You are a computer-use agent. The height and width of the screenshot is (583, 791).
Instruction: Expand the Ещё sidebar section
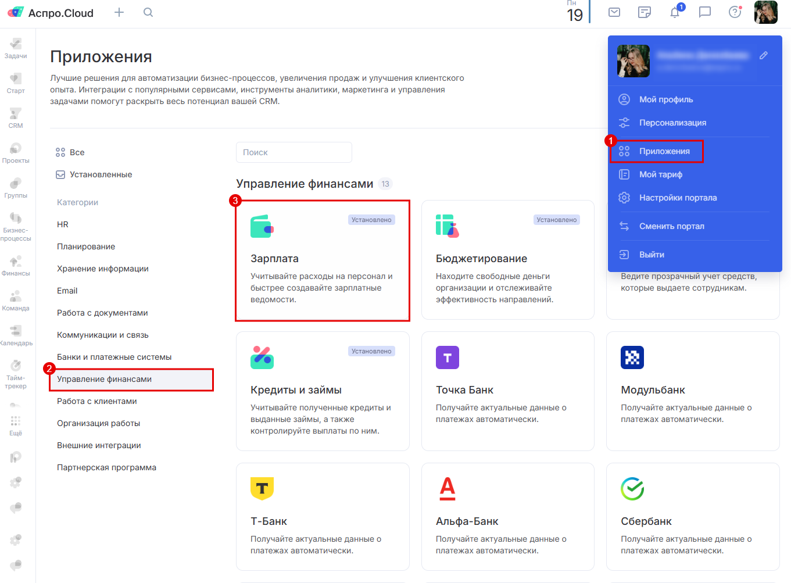tap(16, 425)
